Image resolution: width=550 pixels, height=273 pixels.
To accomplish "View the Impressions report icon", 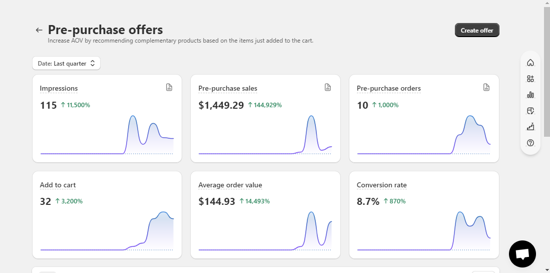I will pyautogui.click(x=169, y=87).
